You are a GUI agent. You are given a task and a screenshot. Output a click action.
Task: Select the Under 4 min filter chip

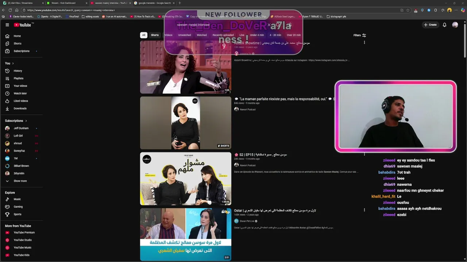[257, 35]
